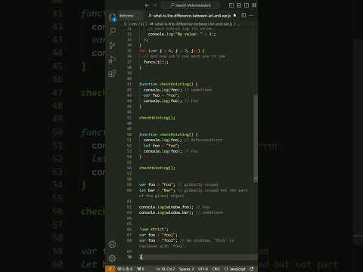Viewport: 363px width, 272px height.
Task: Open the Extensions view
Action: [112, 73]
